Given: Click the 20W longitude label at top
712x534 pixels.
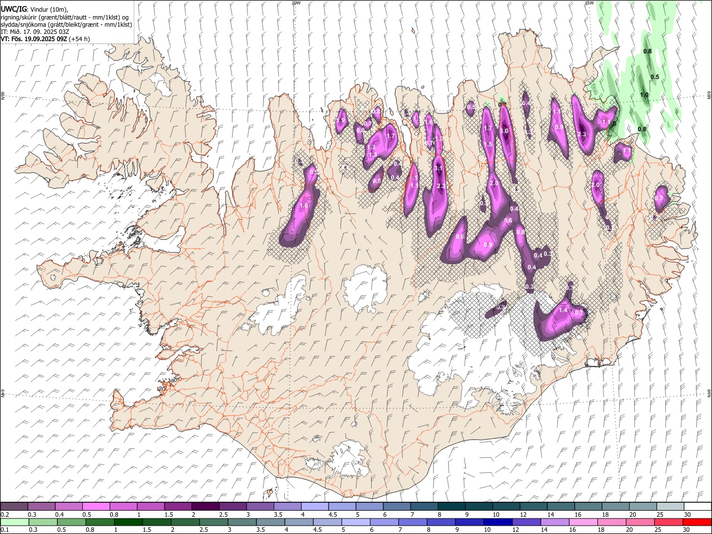Looking at the screenshot, I should coord(296,3).
